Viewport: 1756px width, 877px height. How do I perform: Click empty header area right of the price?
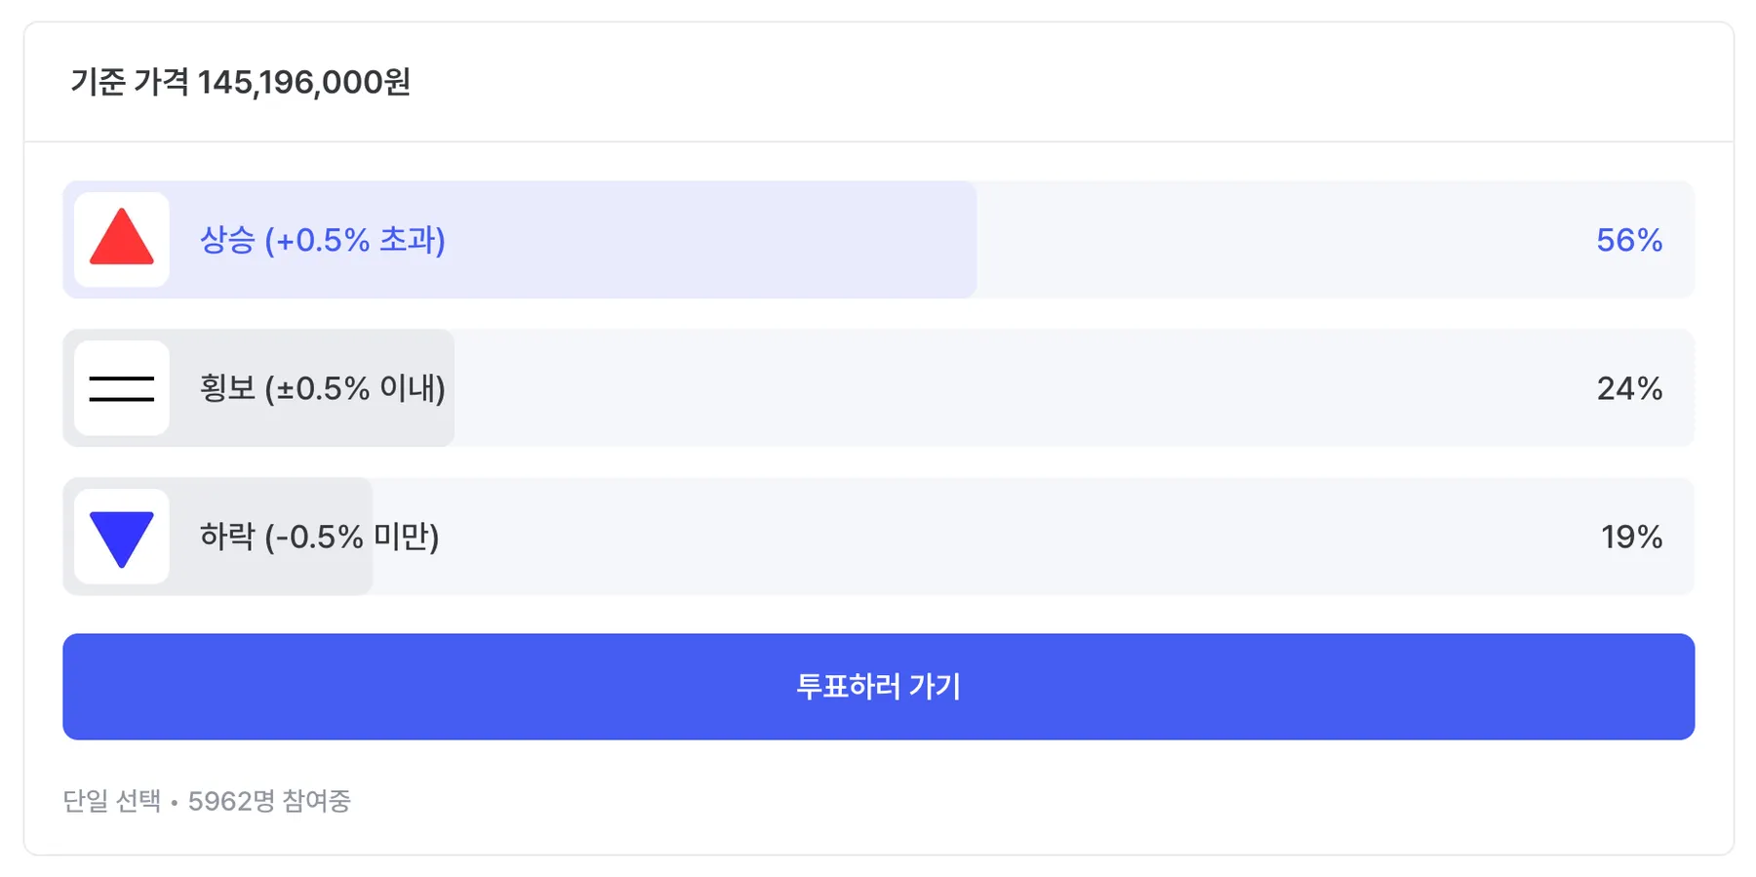click(x=1073, y=82)
